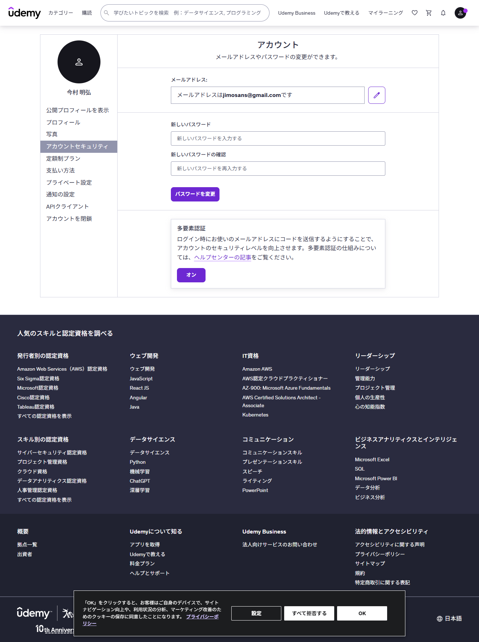
Task: Go to 支払い方法 in the sidebar
Action: click(x=60, y=170)
